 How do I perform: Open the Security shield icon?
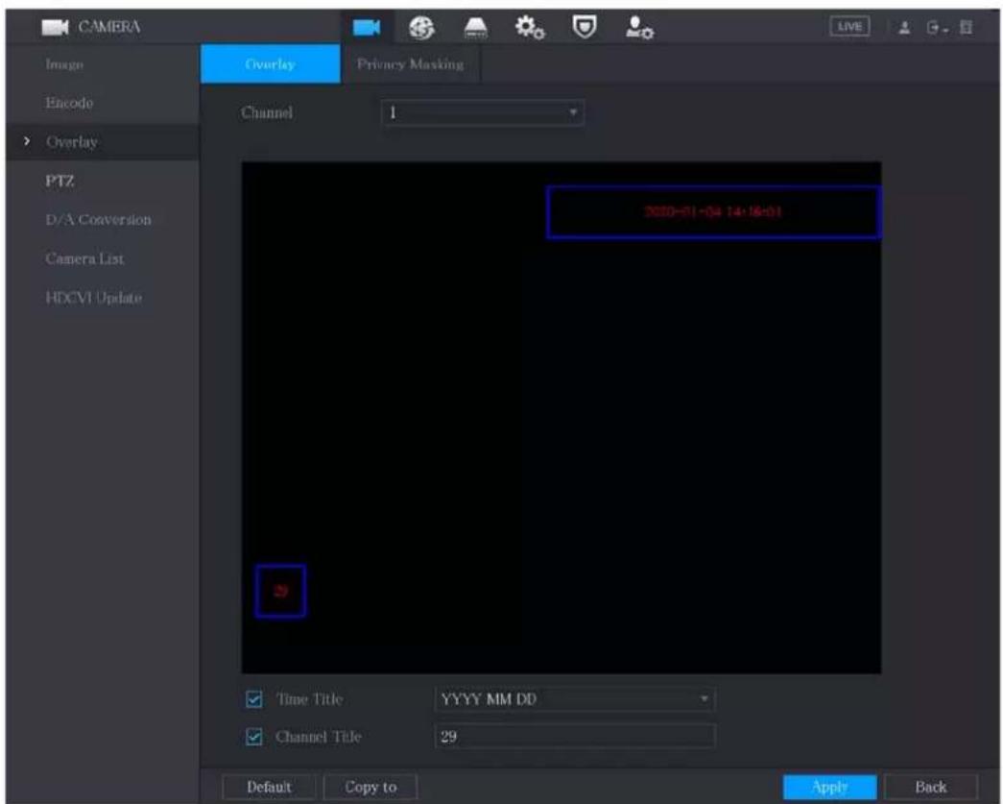click(x=584, y=28)
